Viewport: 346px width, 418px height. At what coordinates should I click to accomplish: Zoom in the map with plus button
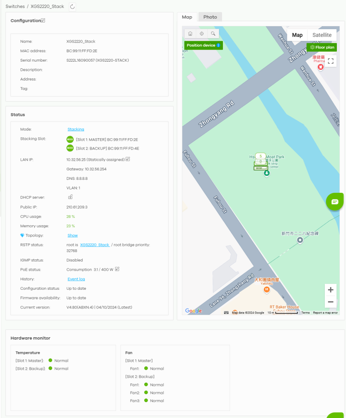coord(331,290)
